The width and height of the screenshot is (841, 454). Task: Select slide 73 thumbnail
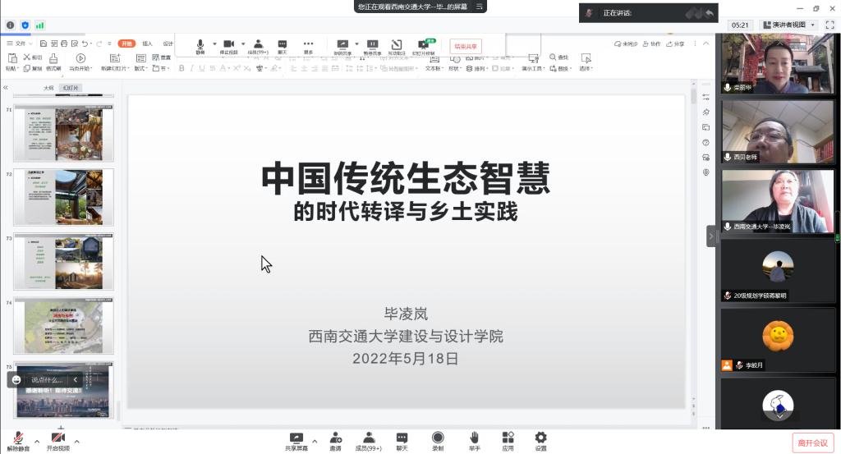tap(63, 261)
